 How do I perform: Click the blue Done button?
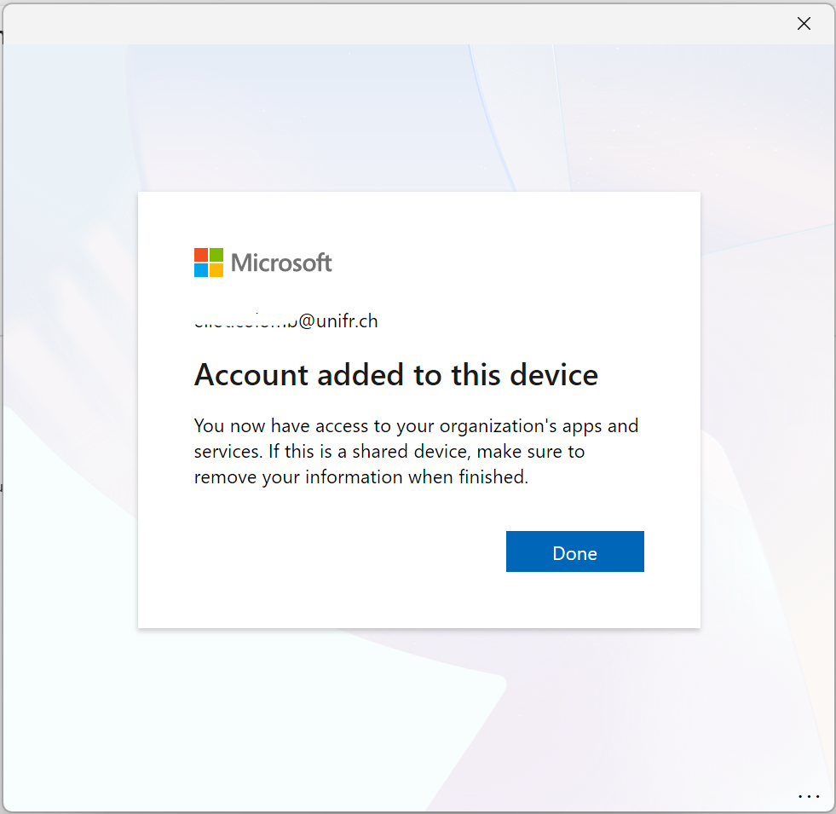coord(574,551)
